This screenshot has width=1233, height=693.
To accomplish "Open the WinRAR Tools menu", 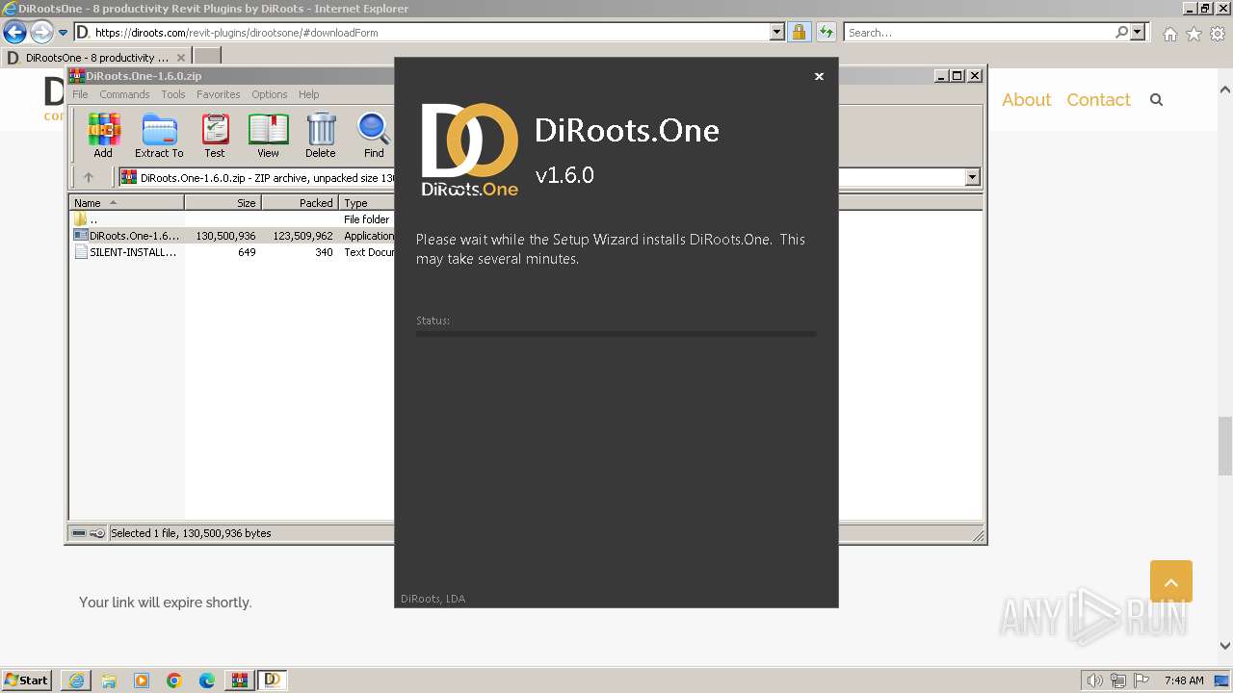I will (x=173, y=94).
